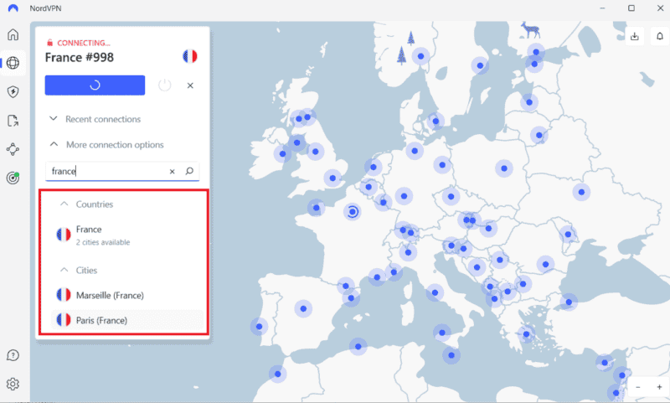The image size is (670, 403).
Task: Click the Spain server dot on map
Action: click(303, 308)
